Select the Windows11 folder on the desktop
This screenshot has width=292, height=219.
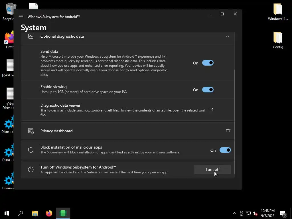tap(278, 12)
